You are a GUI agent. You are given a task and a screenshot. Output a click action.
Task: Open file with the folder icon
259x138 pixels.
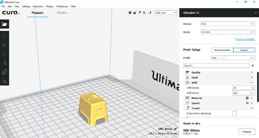click(5, 24)
